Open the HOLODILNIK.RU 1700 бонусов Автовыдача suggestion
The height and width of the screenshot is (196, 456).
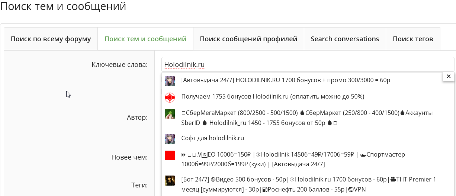pos(286,80)
